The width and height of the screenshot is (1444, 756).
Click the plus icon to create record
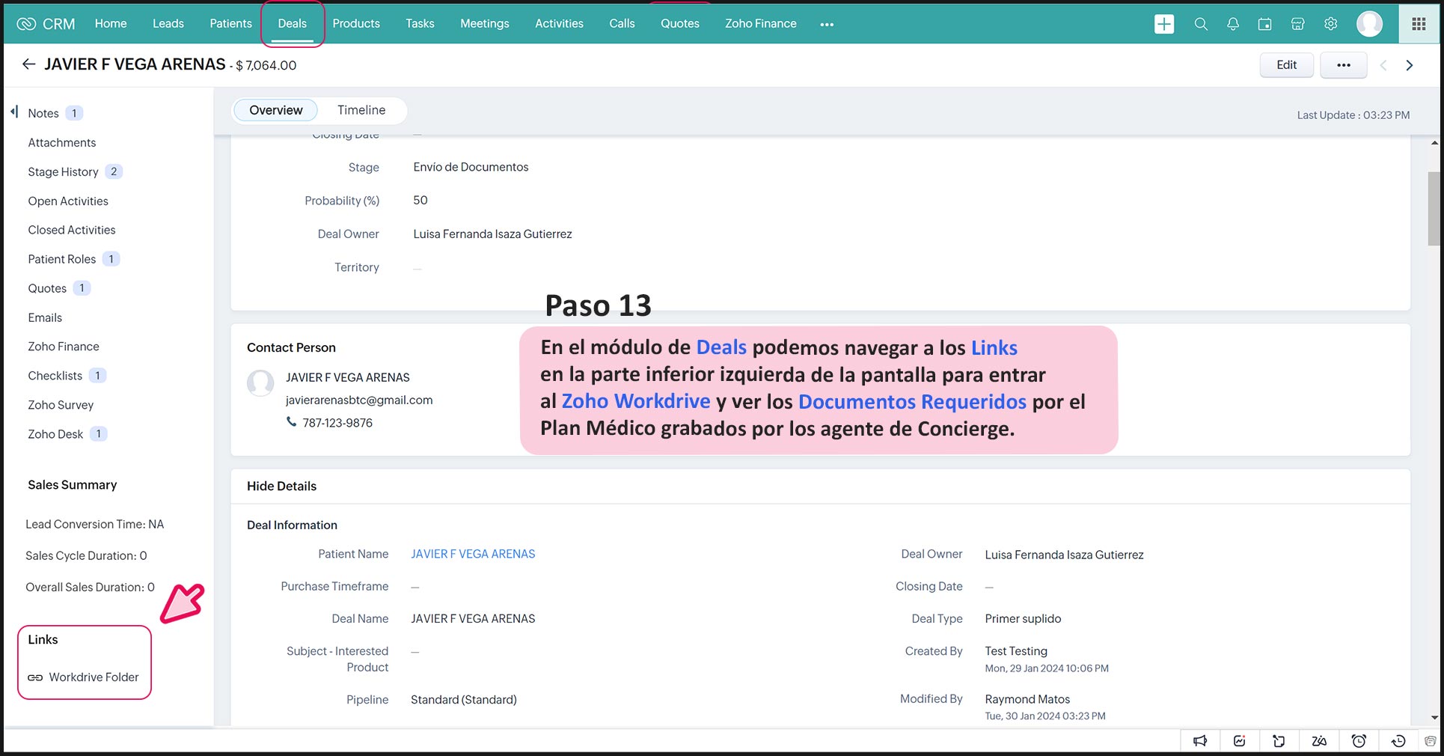1163,24
